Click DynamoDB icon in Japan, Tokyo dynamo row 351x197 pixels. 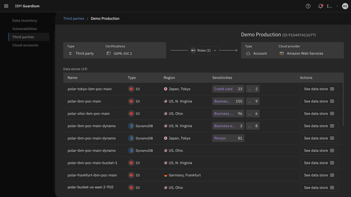coord(131,138)
